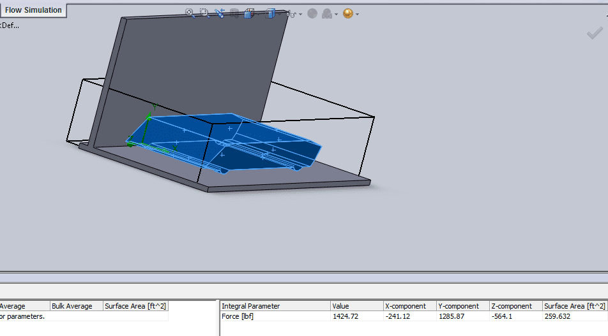Viewport: 608px width, 336px height.
Task: Select the Y-component value 1285.87
Action: click(x=452, y=316)
